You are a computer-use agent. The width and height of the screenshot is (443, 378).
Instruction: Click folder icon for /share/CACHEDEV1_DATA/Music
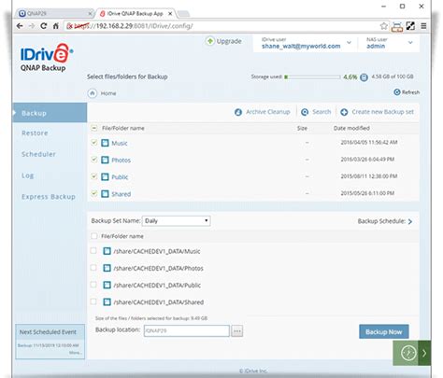[107, 251]
